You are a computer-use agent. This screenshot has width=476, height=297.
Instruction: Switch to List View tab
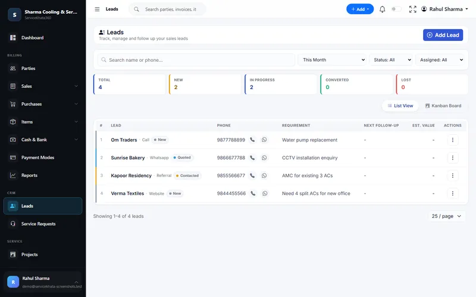[400, 106]
